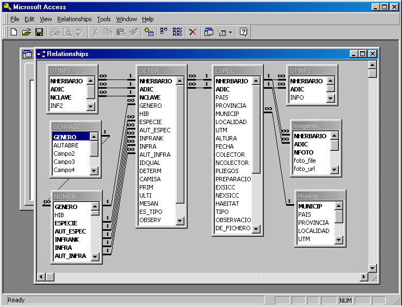402x307 pixels.
Task: Click the Office Assistant help icon
Action: [x=243, y=32]
